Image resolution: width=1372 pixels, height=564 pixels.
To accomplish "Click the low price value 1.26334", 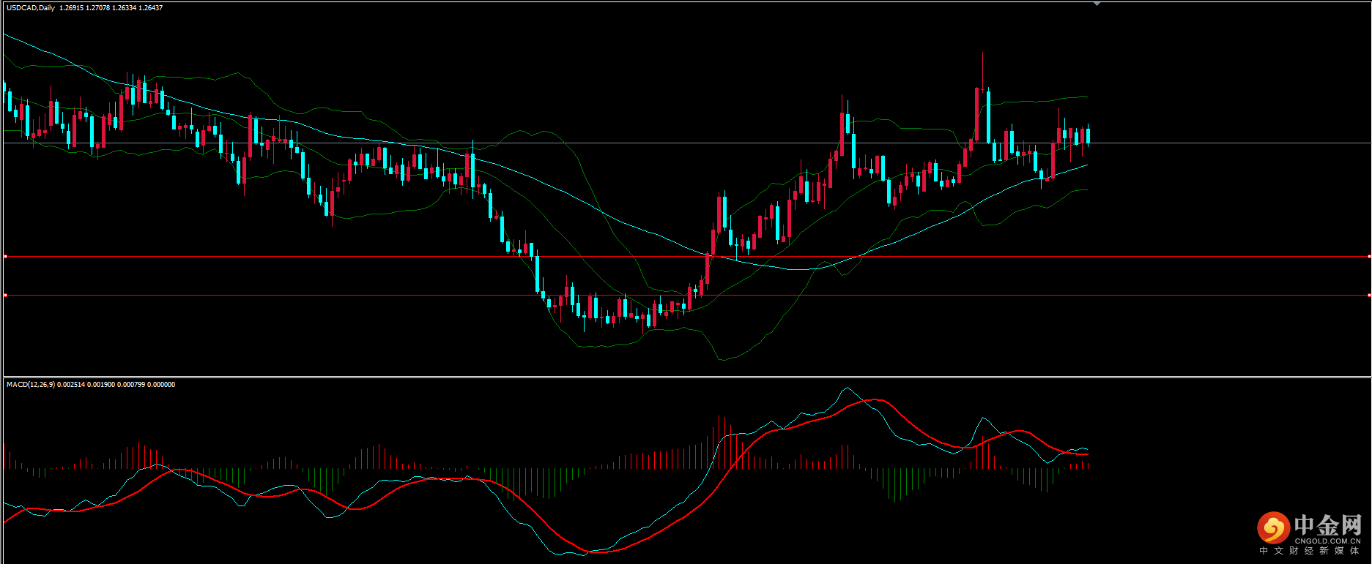I will (124, 8).
